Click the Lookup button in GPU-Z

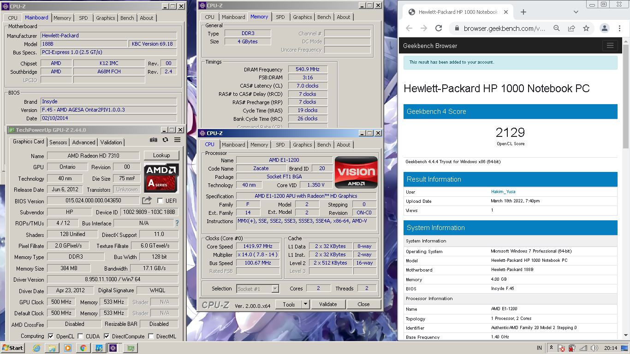coord(161,155)
